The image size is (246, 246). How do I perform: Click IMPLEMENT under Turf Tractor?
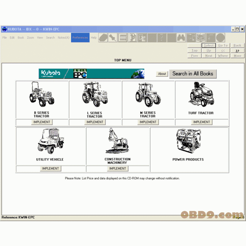(x=202, y=122)
